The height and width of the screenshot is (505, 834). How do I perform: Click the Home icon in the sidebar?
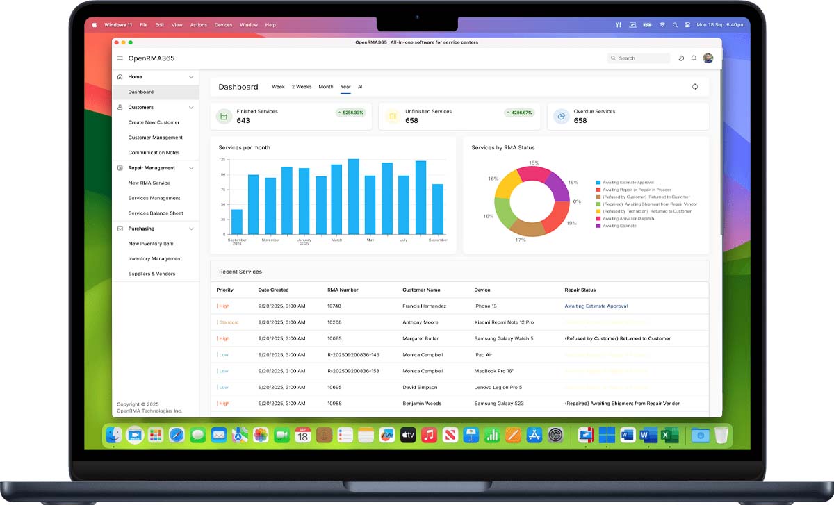point(120,76)
